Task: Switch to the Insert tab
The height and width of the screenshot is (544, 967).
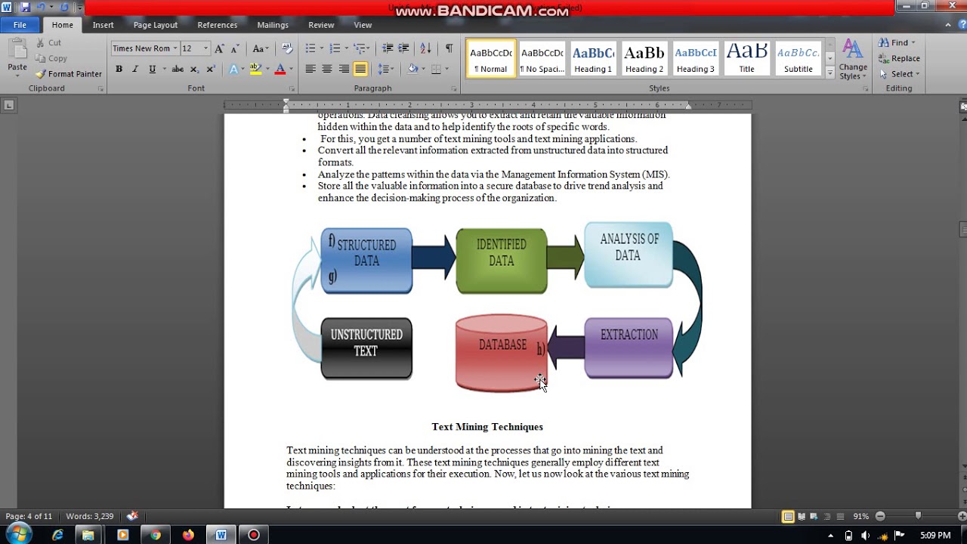Action: coord(103,25)
